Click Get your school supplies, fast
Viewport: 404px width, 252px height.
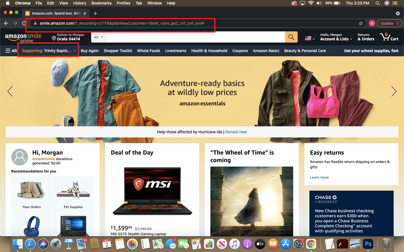tap(371, 51)
